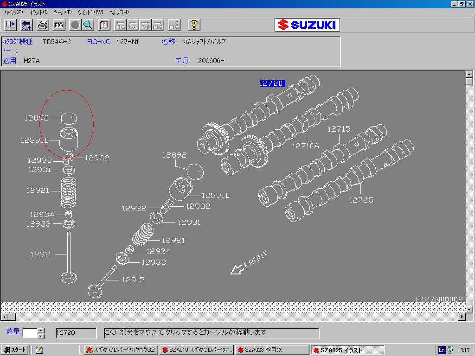Click the highlighted 12720 camshaft label
This screenshot has width=475, height=356.
(272, 83)
